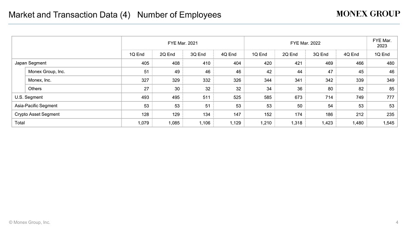
Task: Click the copyright Monex Group, Inc. footer
Action: pos(29,223)
